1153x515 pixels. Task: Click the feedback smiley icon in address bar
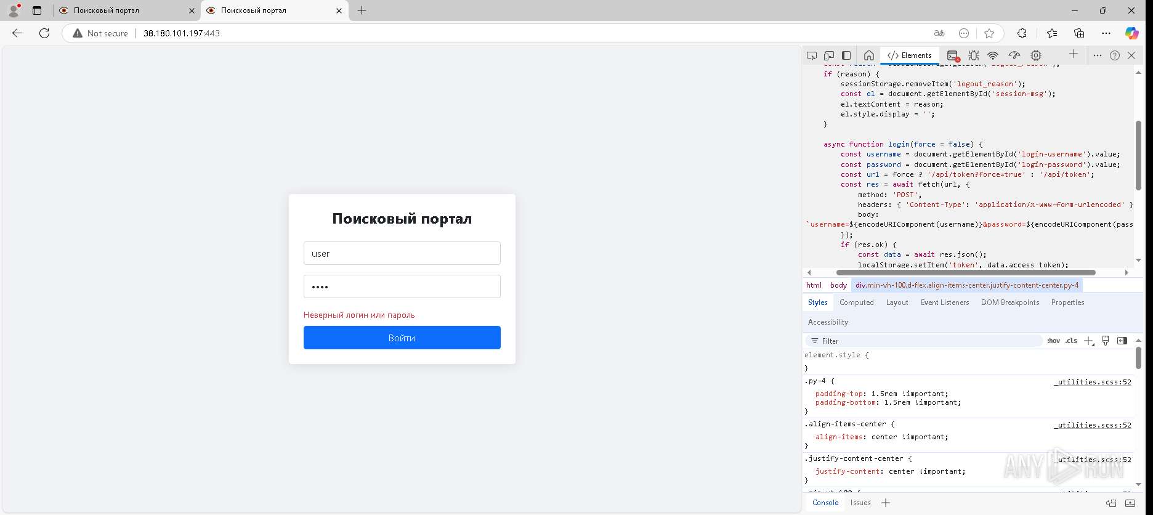coord(964,33)
